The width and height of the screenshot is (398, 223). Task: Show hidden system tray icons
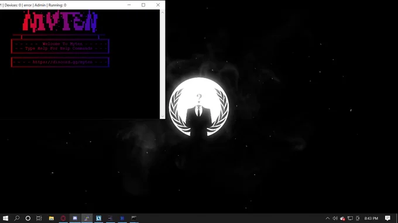tap(328, 218)
